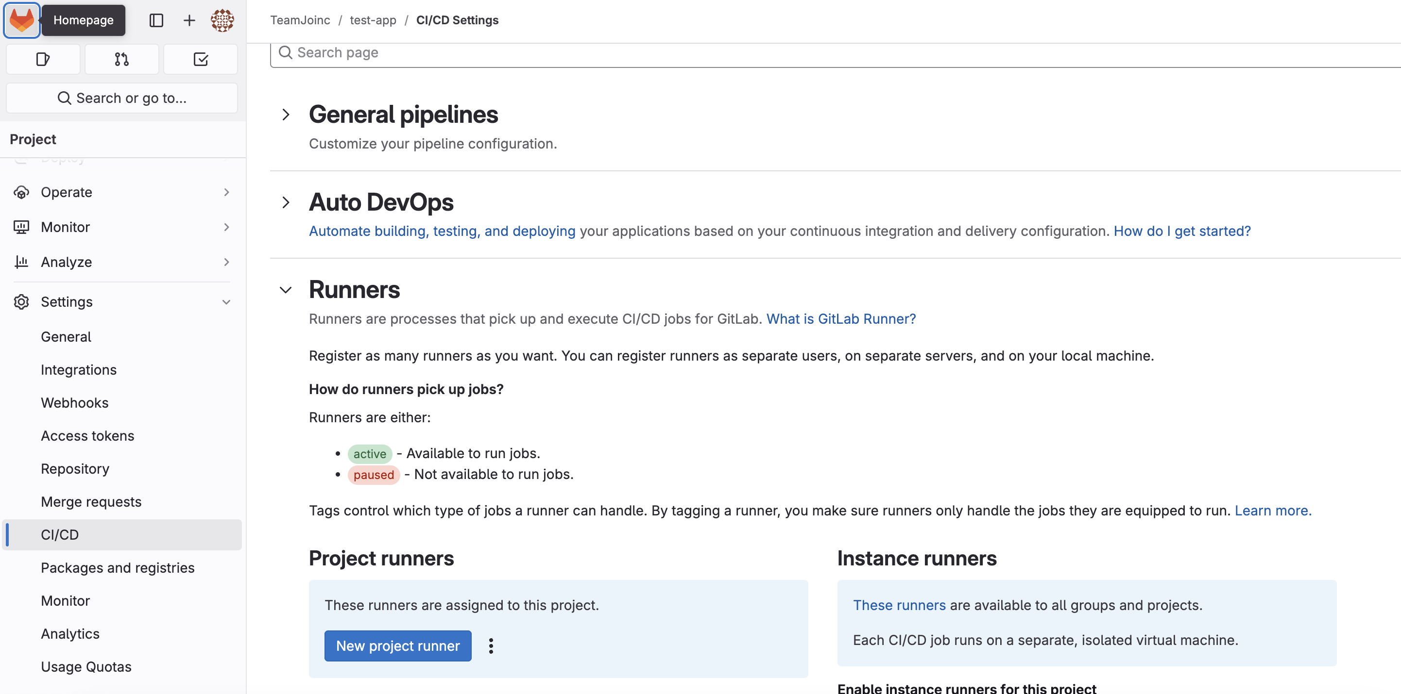
Task: Open the user avatar menu
Action: pyautogui.click(x=222, y=20)
